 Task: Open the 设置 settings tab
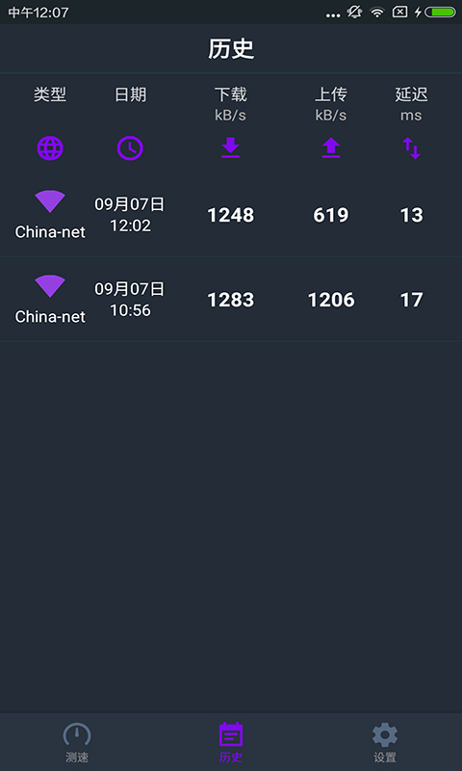click(385, 742)
